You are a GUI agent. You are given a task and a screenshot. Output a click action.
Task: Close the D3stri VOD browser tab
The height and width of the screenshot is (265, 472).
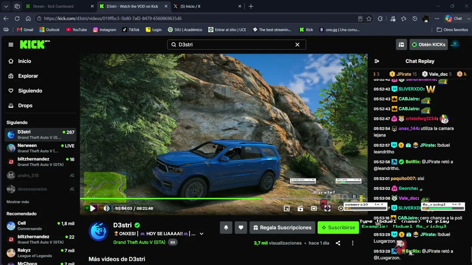point(166,6)
